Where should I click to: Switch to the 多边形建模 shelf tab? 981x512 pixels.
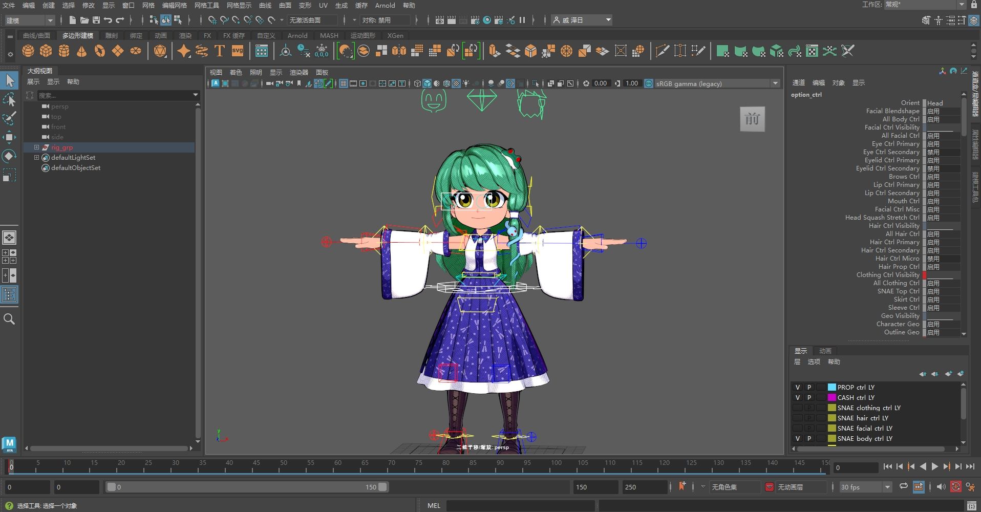tap(78, 35)
